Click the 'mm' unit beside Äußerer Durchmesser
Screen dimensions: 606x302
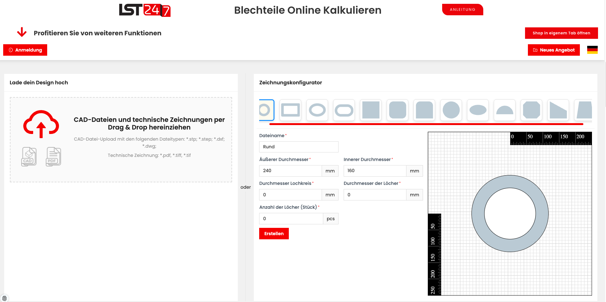tap(330, 171)
